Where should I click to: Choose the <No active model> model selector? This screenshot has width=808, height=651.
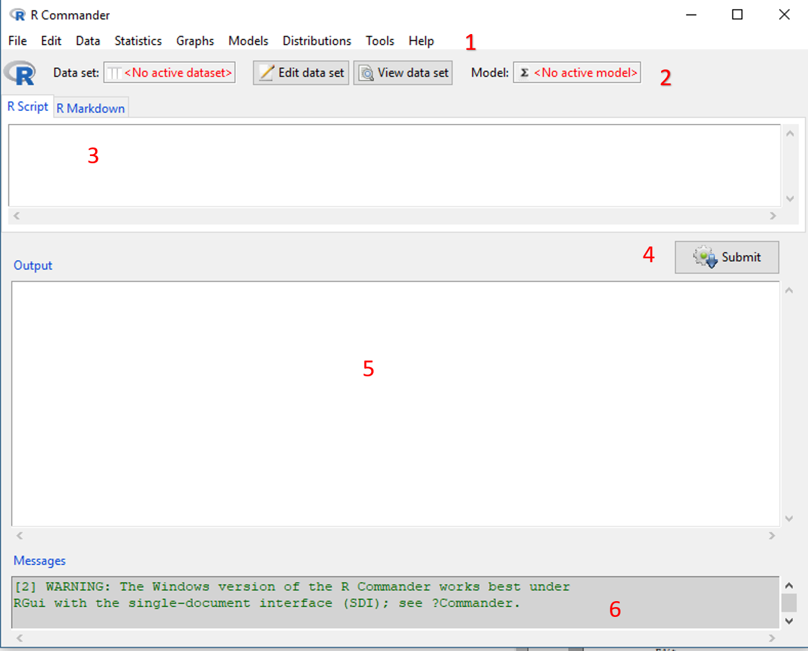pos(577,73)
